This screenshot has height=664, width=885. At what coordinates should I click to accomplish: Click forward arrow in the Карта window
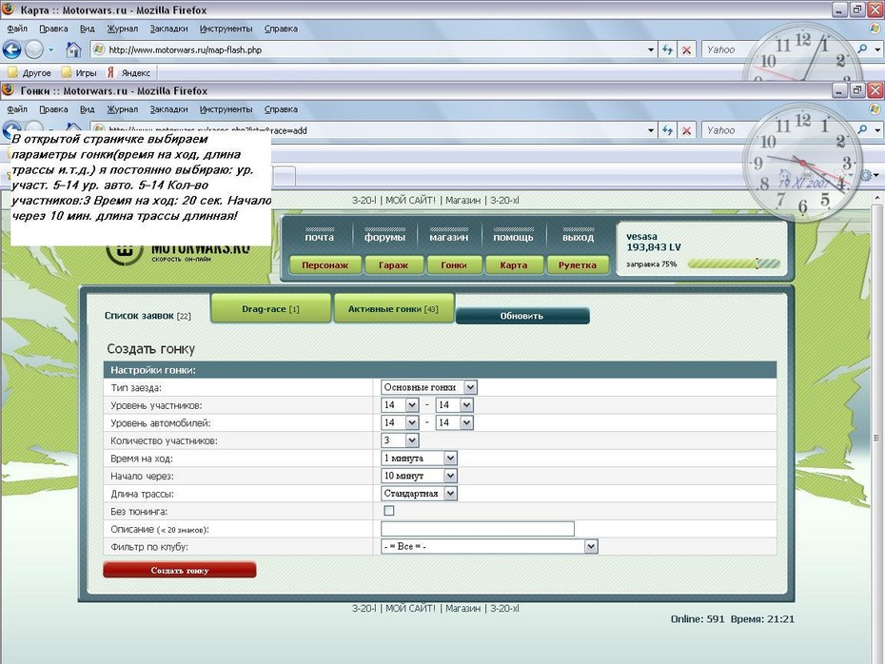point(34,49)
